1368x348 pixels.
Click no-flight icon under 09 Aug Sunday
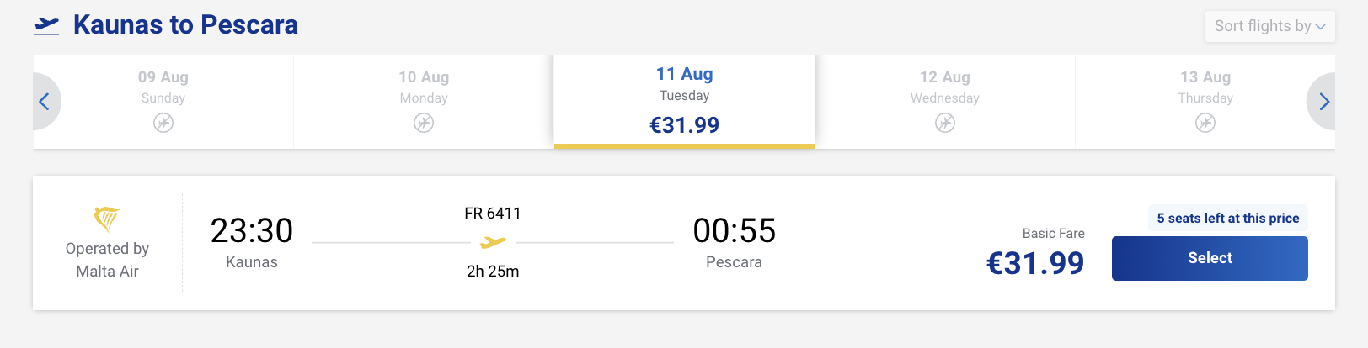pyautogui.click(x=163, y=124)
